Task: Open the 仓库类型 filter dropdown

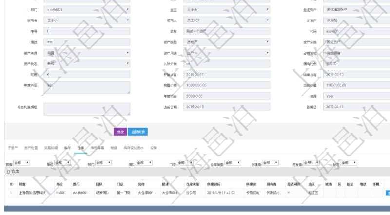Action: click(x=232, y=163)
